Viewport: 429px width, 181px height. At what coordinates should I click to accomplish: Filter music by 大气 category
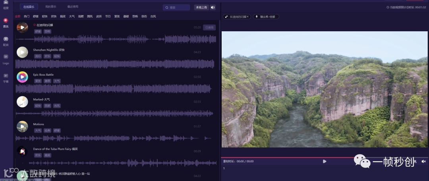pyautogui.click(x=71, y=16)
